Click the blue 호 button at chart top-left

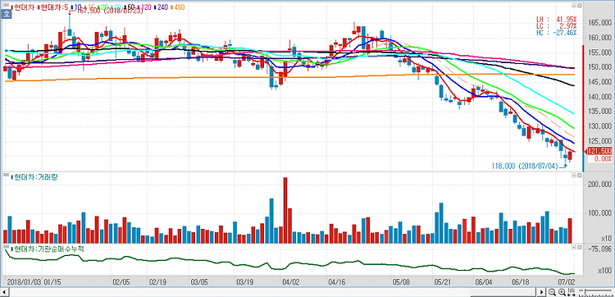[x=6, y=15]
